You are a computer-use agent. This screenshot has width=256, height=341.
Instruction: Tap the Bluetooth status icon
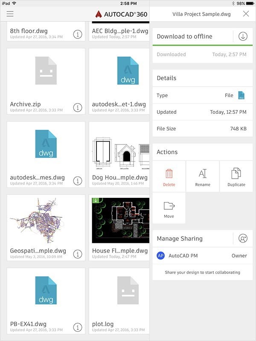click(x=233, y=3)
